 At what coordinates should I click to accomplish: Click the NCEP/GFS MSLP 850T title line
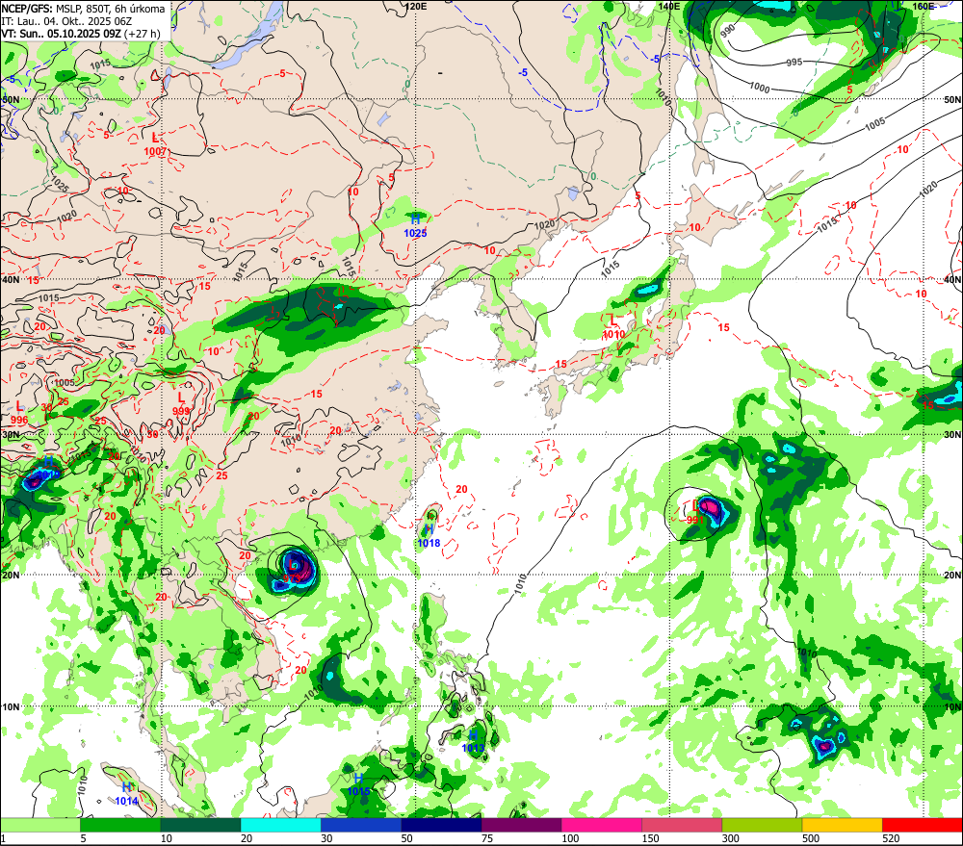[83, 9]
